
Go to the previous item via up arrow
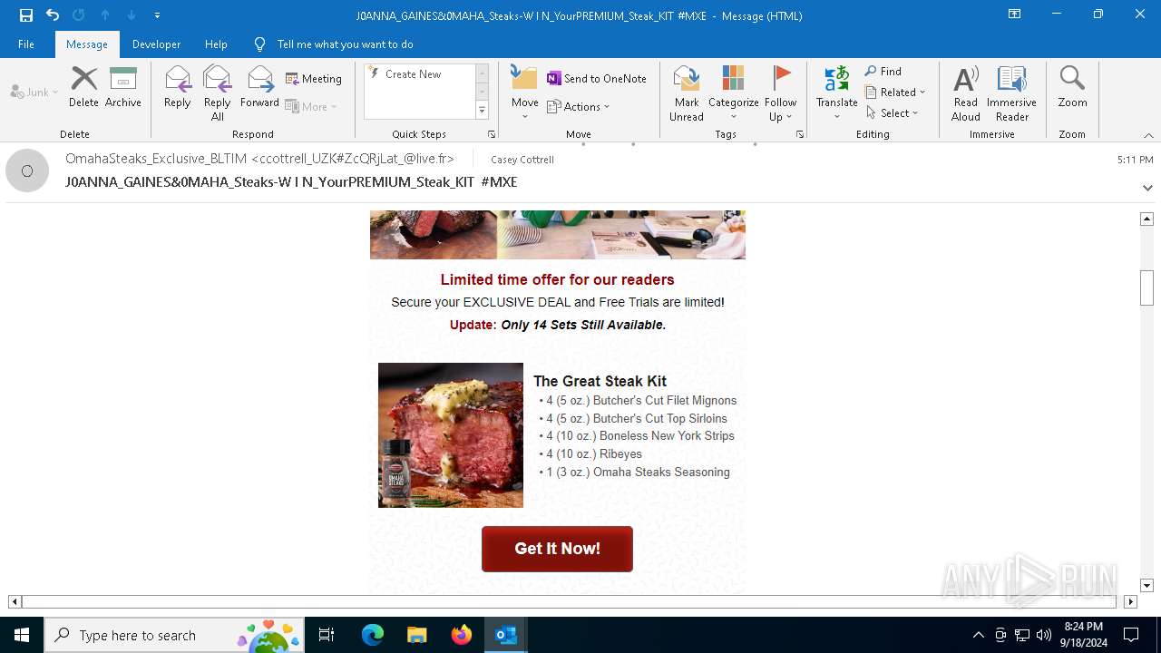point(105,15)
